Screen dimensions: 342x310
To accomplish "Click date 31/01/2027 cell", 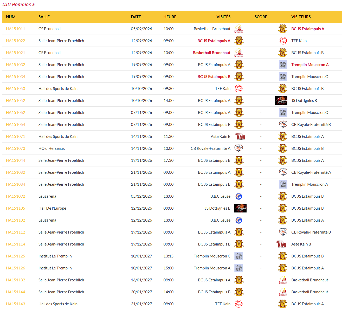I will click(141, 304).
